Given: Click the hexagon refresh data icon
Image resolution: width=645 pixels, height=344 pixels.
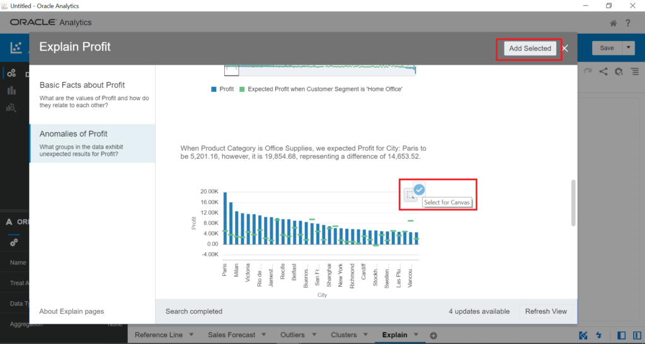Looking at the screenshot, I should click(619, 72).
